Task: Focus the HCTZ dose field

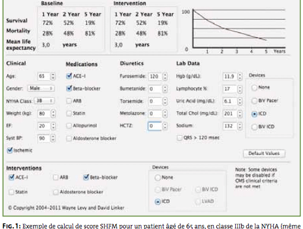Action: (x=155, y=126)
